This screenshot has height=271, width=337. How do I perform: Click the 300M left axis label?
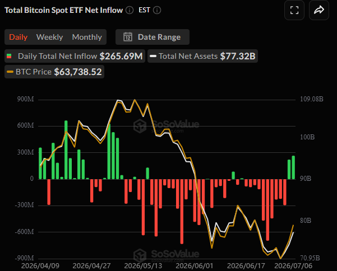tap(26, 152)
